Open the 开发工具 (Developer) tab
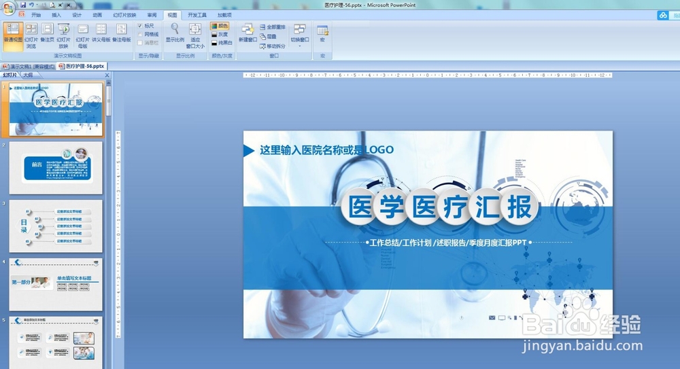Screen dimensions: 680x369 pos(197,15)
